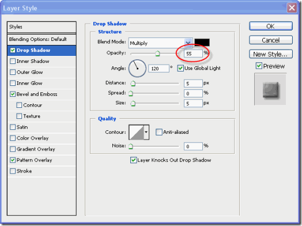The image size is (302, 226).
Task: Select Blending Options: Default entry
Action: [41, 40]
